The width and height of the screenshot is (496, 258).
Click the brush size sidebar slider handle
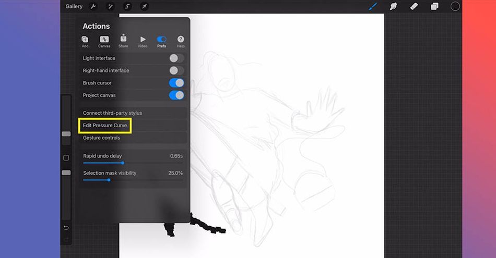[x=66, y=134]
